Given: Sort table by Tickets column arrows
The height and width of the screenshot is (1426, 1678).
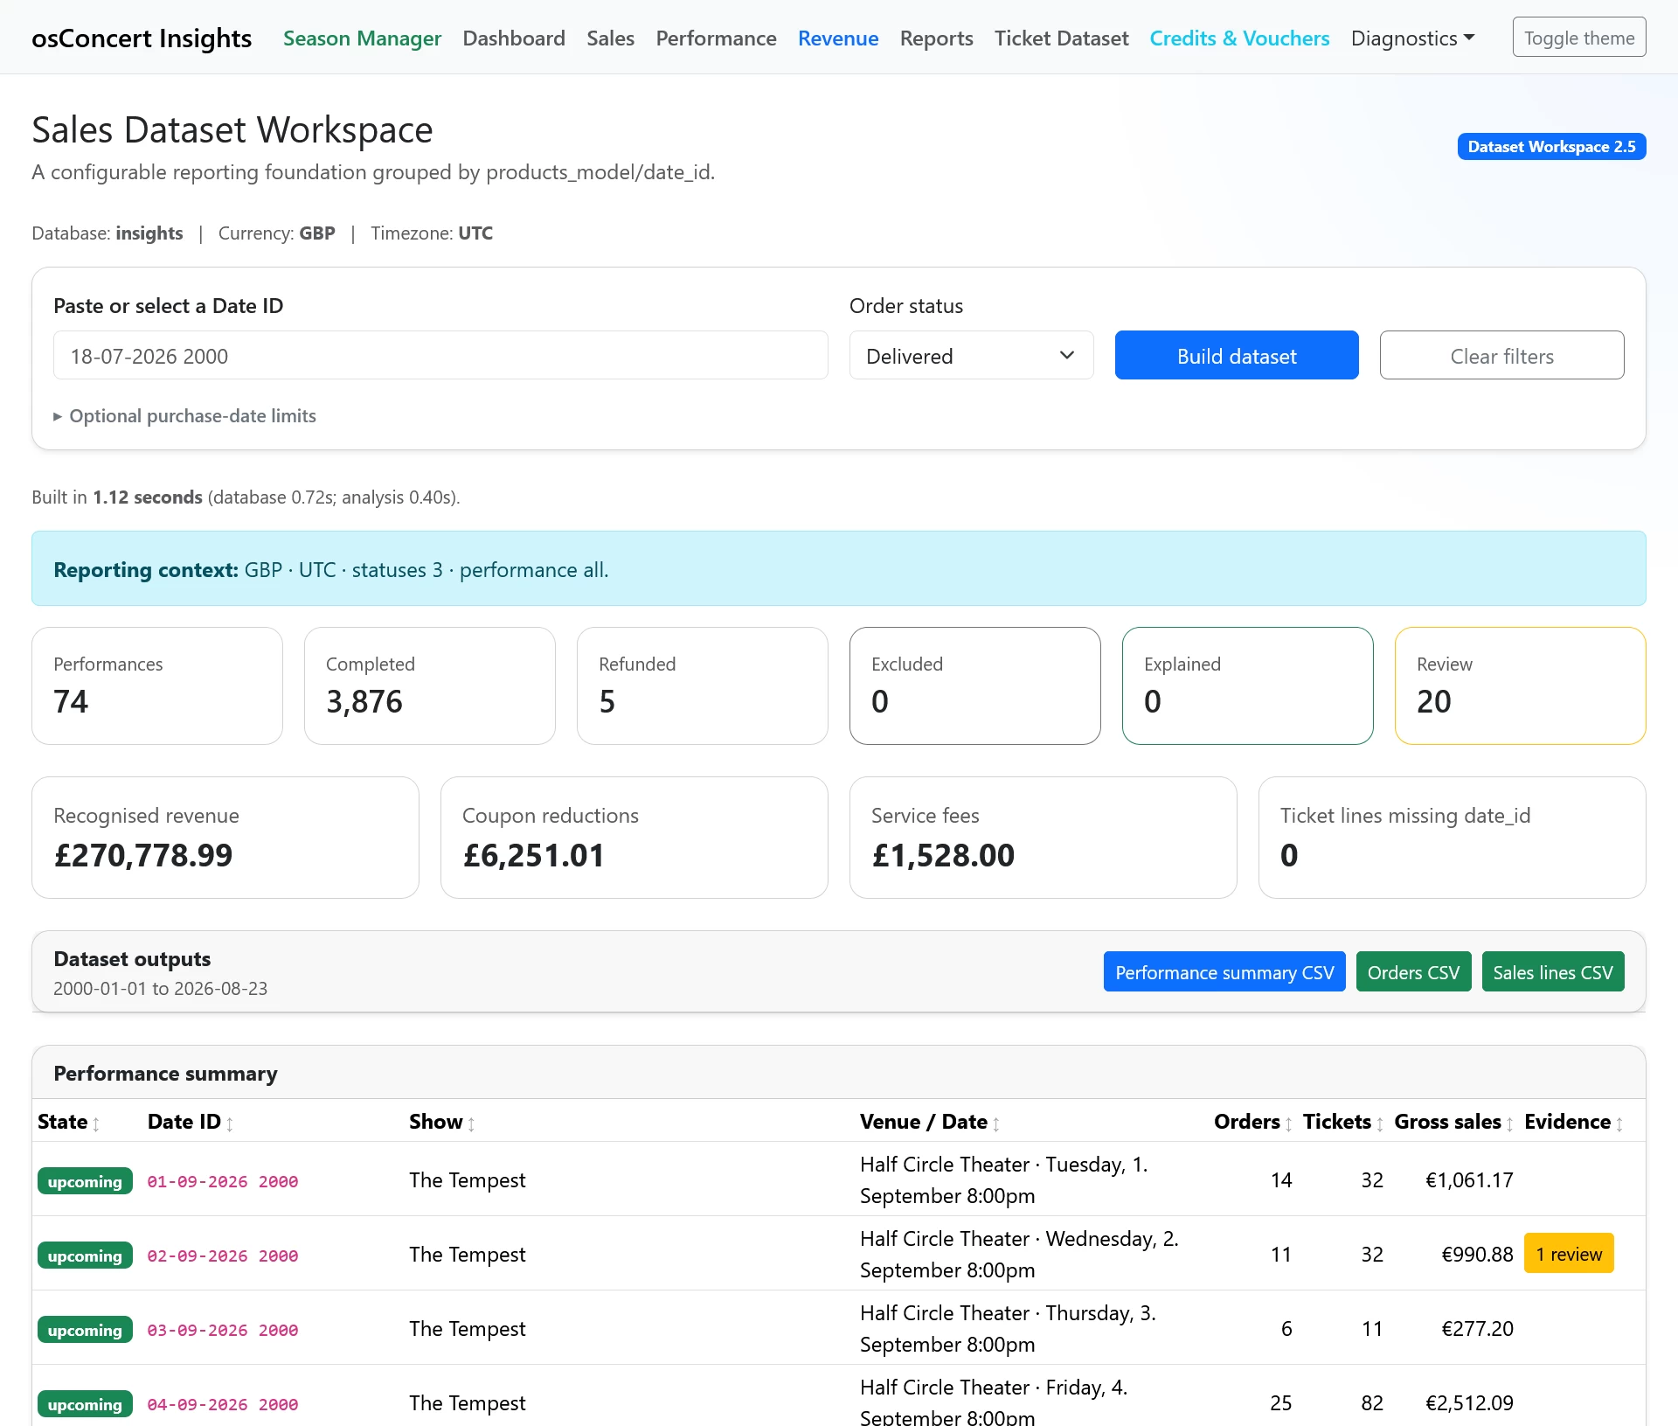Looking at the screenshot, I should point(1380,1123).
